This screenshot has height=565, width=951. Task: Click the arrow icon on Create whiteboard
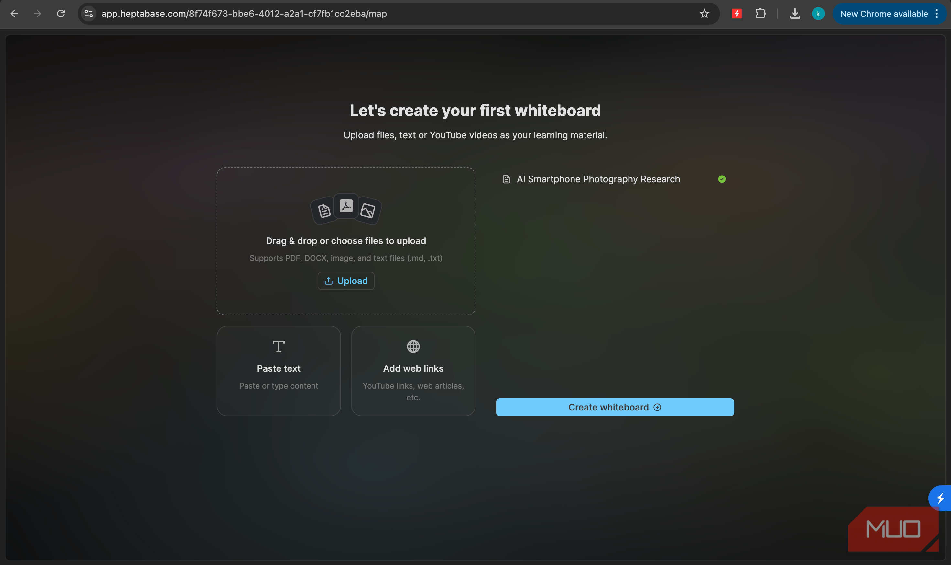coord(657,407)
